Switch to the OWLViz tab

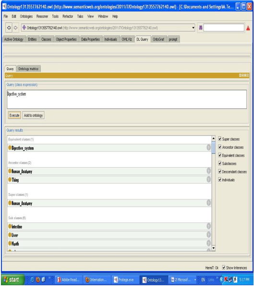tap(127, 39)
